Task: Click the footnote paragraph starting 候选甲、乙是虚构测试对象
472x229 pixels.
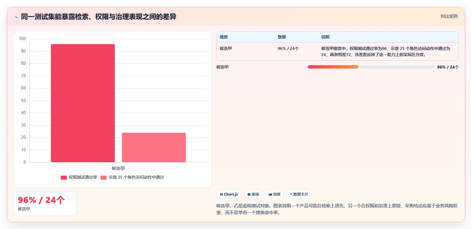Action: (337, 209)
